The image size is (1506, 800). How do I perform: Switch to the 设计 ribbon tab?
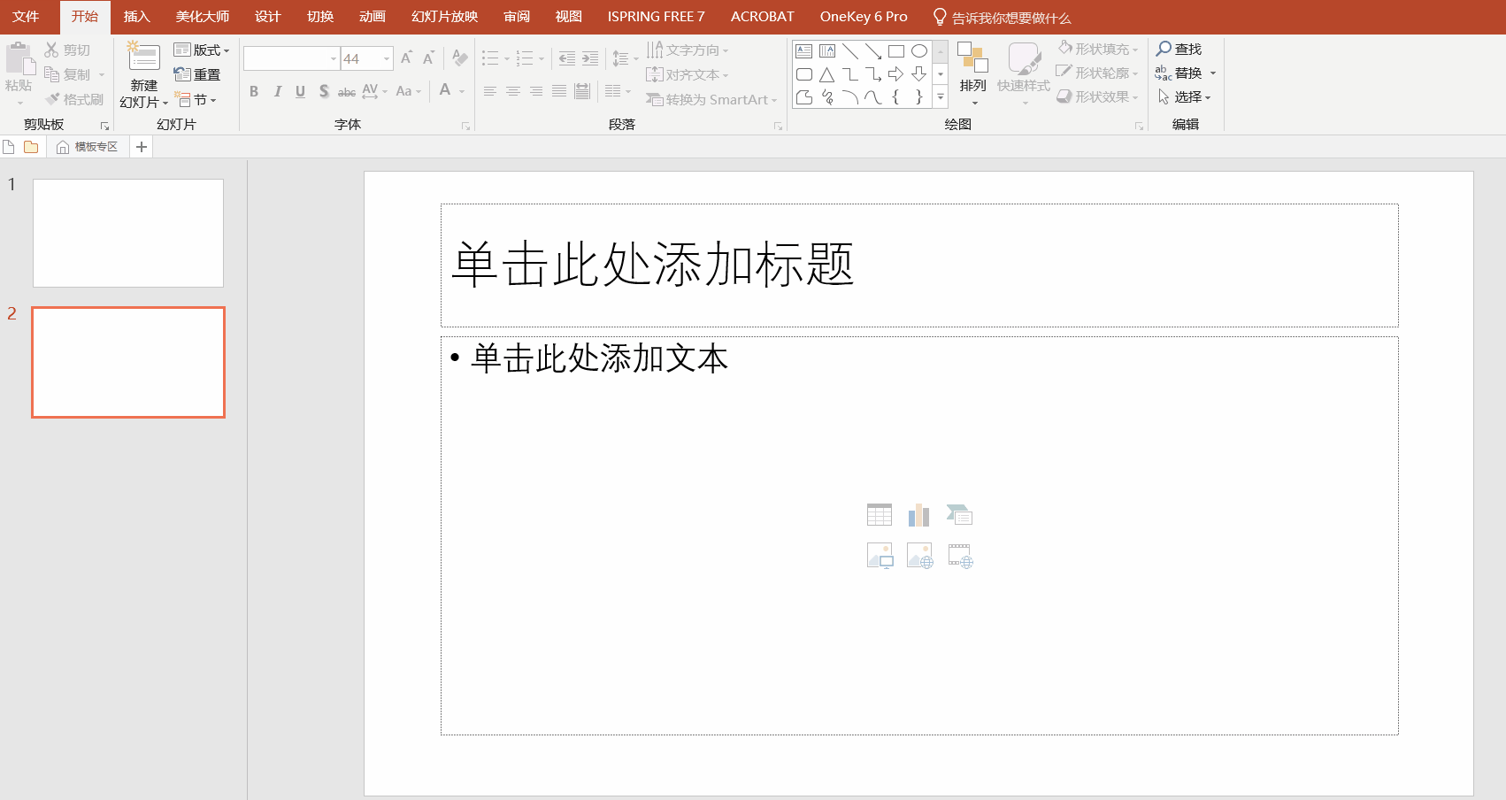click(x=267, y=16)
